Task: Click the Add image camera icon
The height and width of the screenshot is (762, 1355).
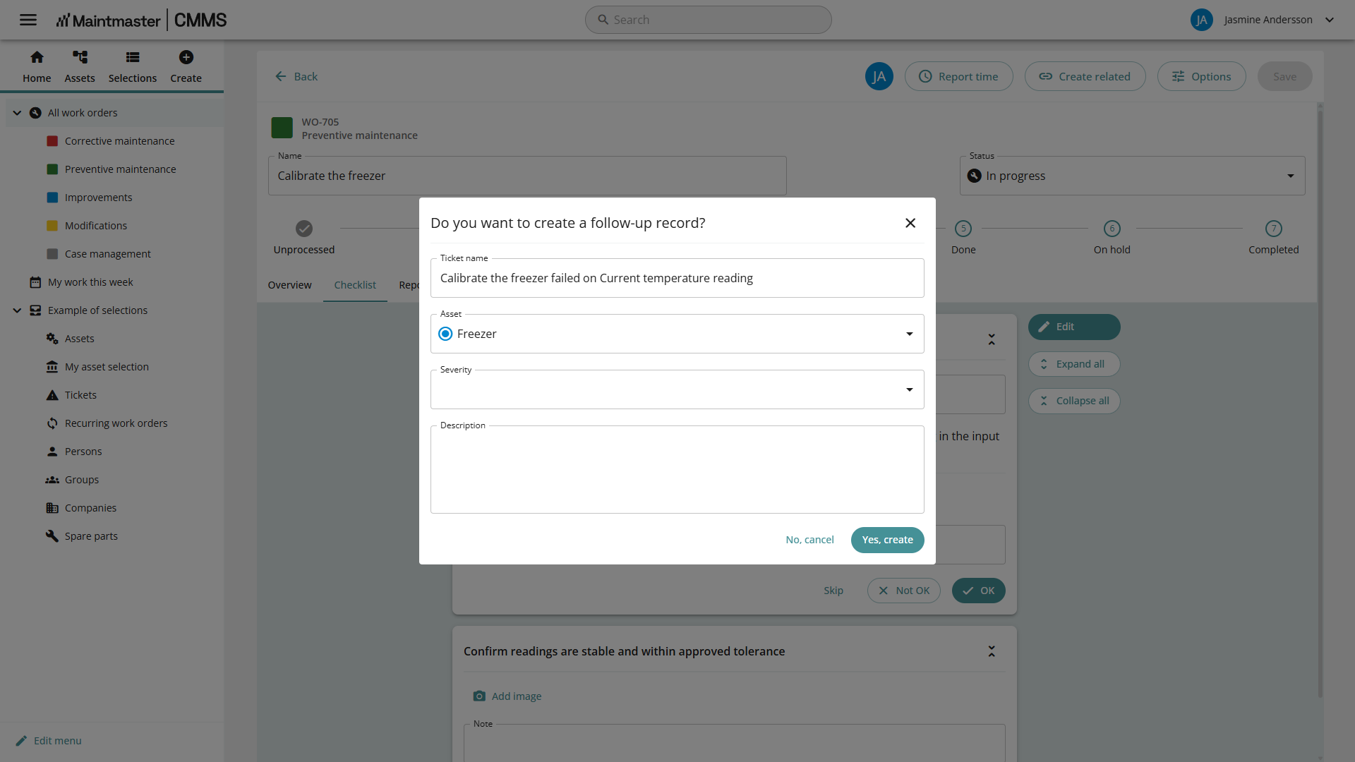Action: (479, 696)
